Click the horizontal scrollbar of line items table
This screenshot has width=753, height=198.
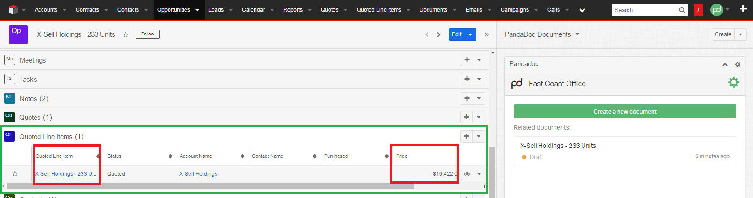[211, 186]
